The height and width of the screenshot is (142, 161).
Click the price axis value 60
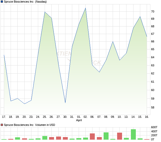point(153,90)
